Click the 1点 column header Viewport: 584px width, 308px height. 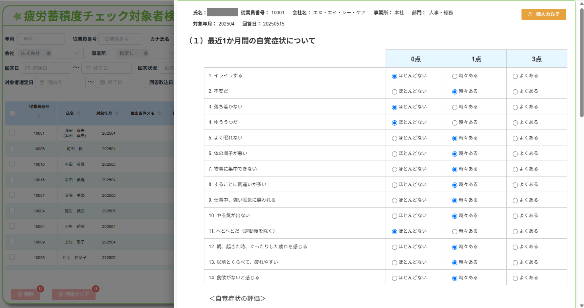tap(476, 59)
